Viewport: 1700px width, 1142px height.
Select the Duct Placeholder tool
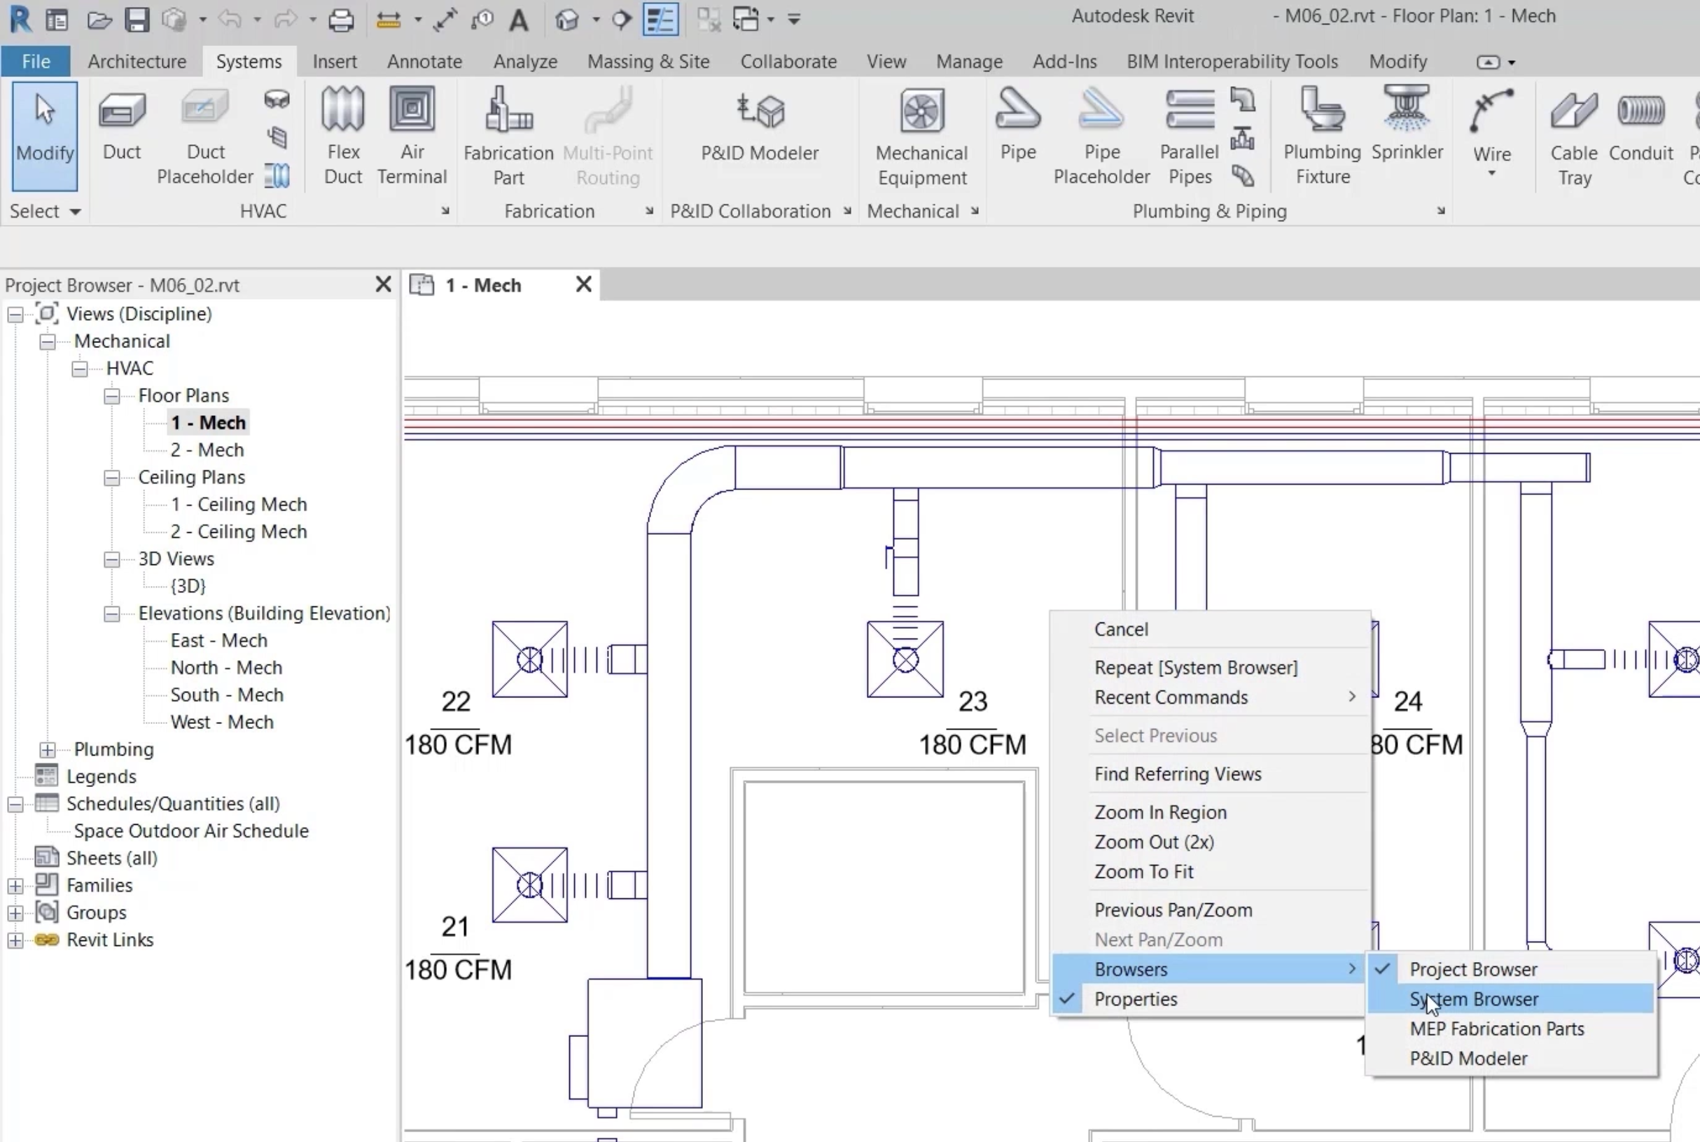tap(205, 137)
